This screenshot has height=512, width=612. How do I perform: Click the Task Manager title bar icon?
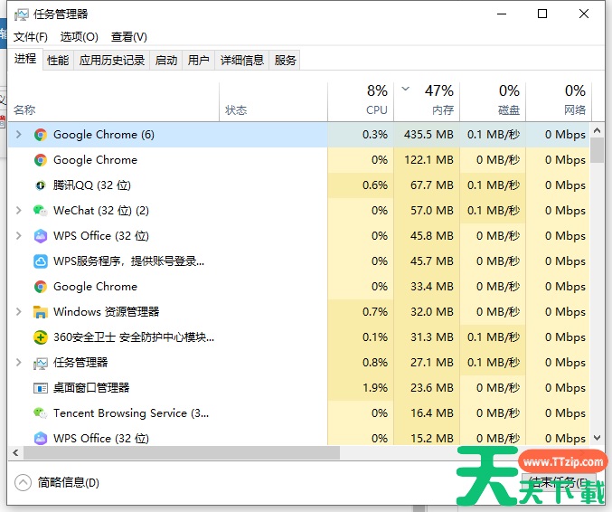coord(21,14)
